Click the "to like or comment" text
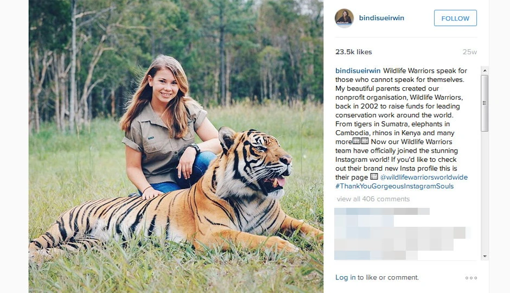Image resolution: width=510 pixels, height=293 pixels. 388,277
